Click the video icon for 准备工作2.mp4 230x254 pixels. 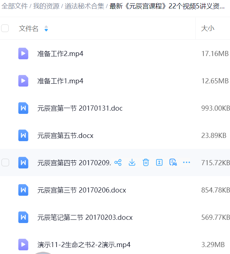[23, 53]
